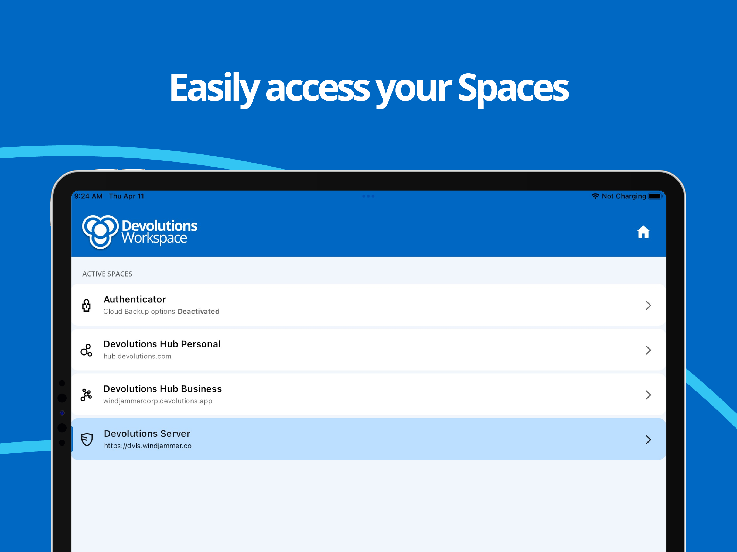Select Devolutions Hub Business title

tap(163, 389)
